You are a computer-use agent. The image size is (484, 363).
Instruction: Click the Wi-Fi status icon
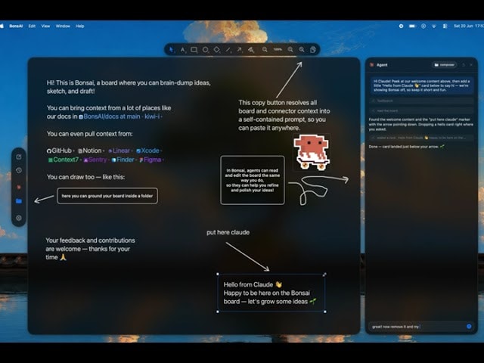[433, 26]
